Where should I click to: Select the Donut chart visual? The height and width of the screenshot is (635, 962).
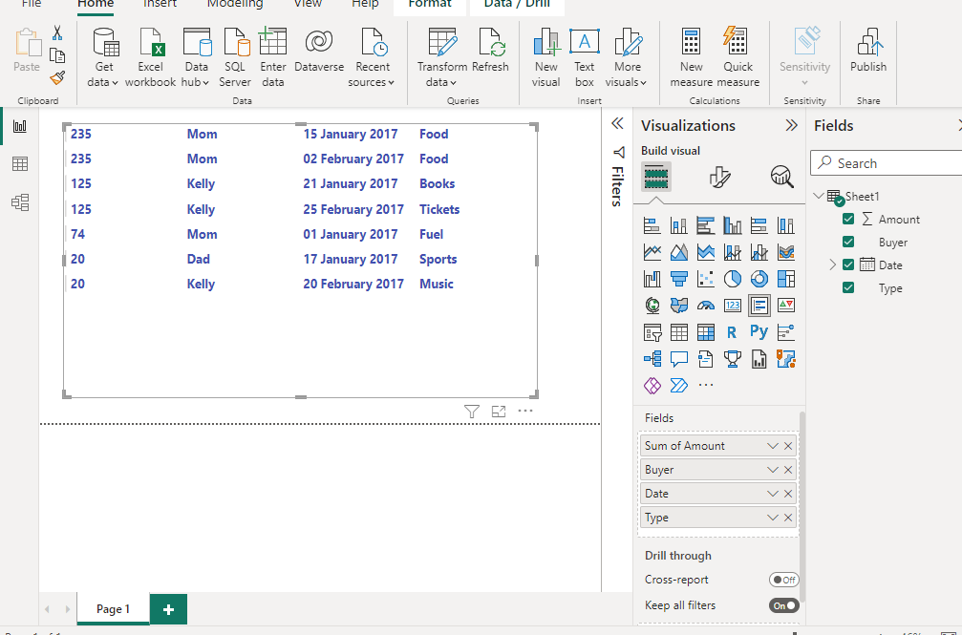point(759,279)
